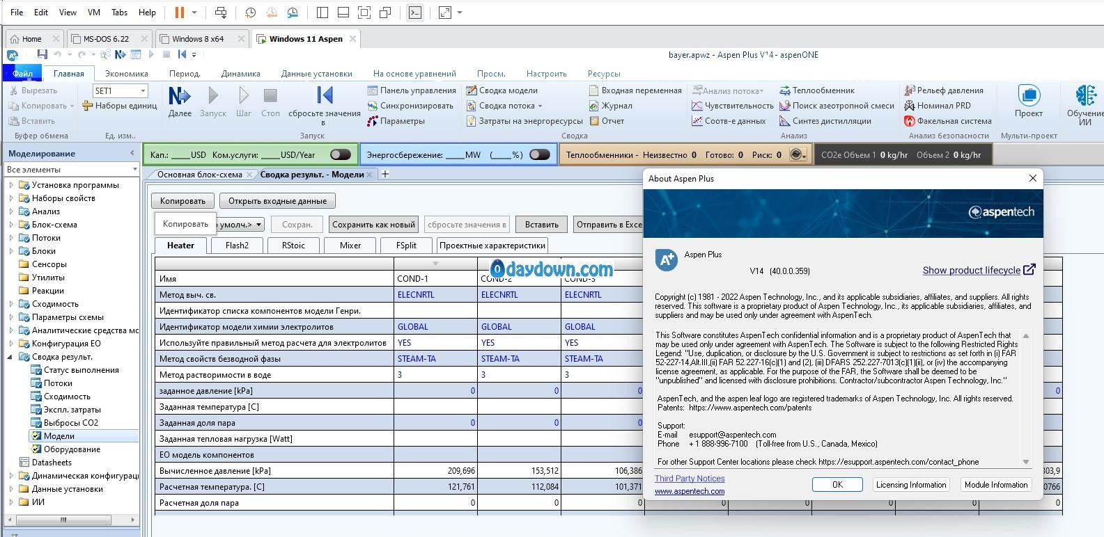
Task: Open Факельная система
Action: (947, 121)
